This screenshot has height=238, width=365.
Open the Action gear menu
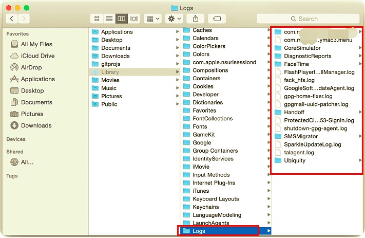[x=174, y=19]
